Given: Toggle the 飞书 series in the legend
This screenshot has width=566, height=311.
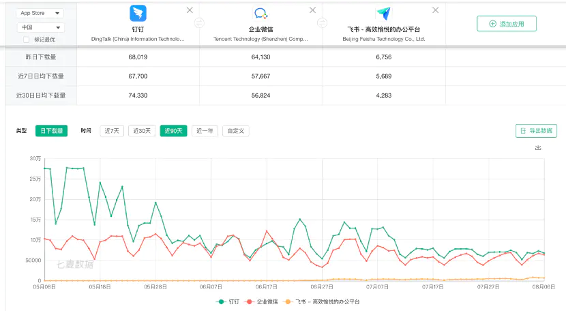Looking at the screenshot, I should click(321, 301).
